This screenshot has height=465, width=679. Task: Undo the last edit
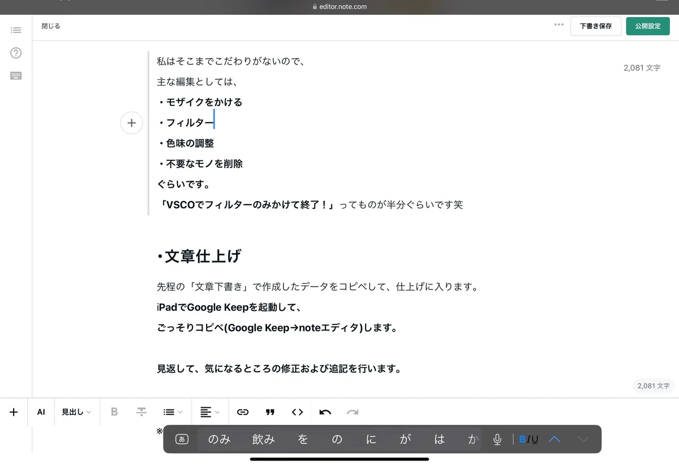click(x=325, y=412)
